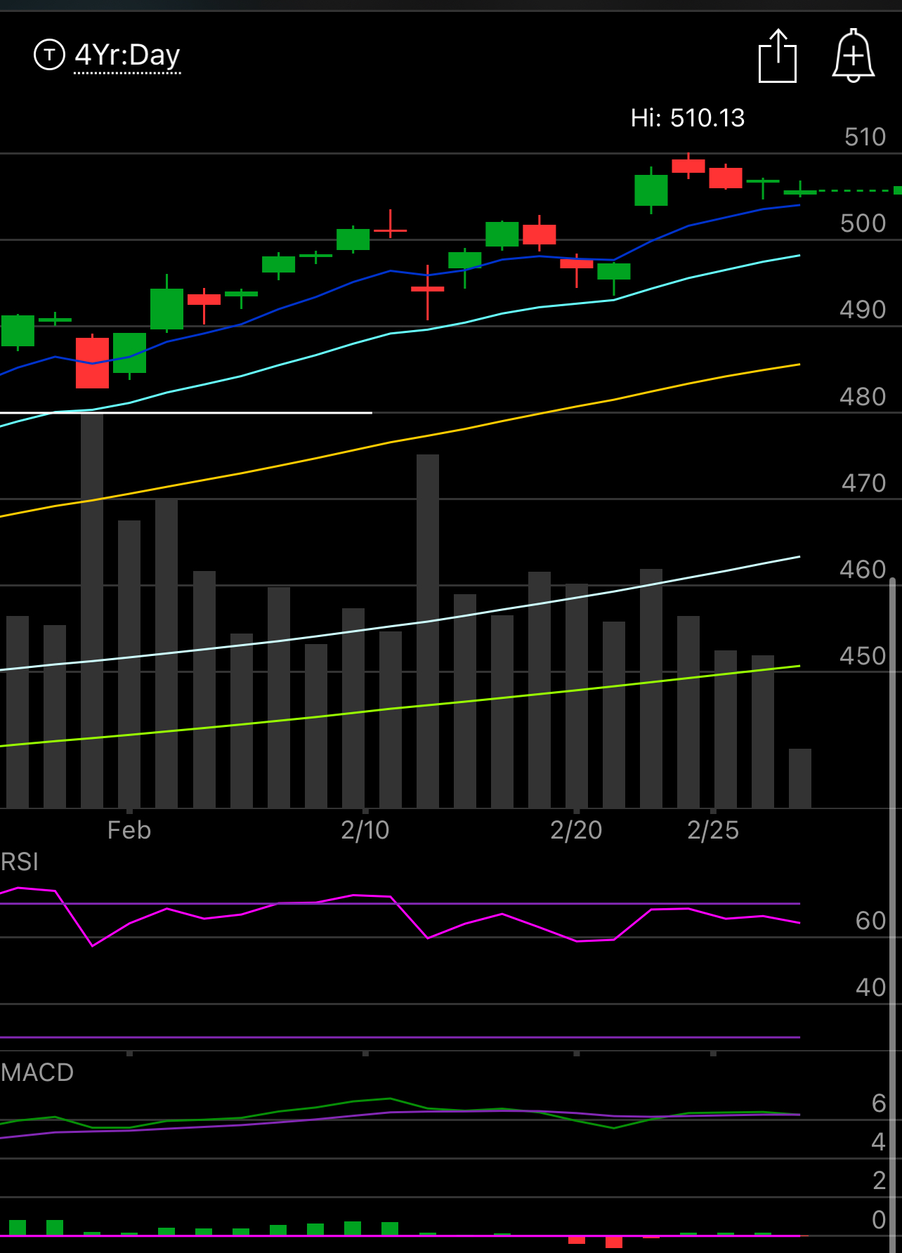Tap the 450 price axis label

pyautogui.click(x=863, y=656)
